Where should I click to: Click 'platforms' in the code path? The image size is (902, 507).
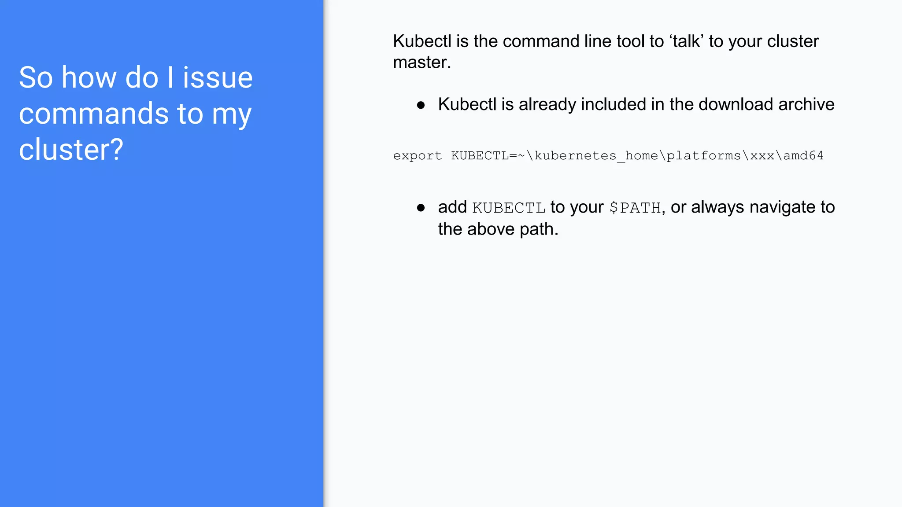point(703,156)
